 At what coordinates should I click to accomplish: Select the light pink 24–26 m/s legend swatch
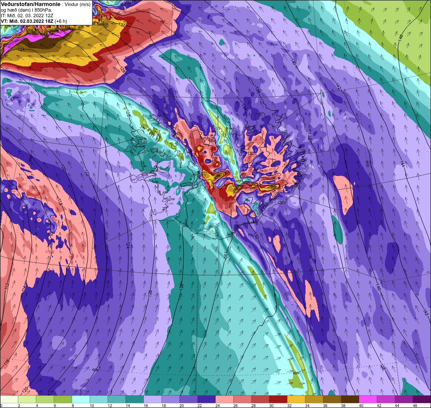(224, 399)
